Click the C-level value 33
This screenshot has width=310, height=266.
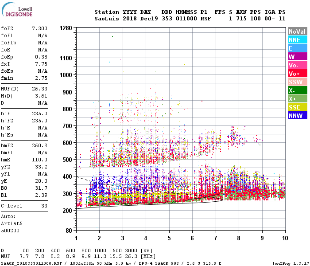44,206
